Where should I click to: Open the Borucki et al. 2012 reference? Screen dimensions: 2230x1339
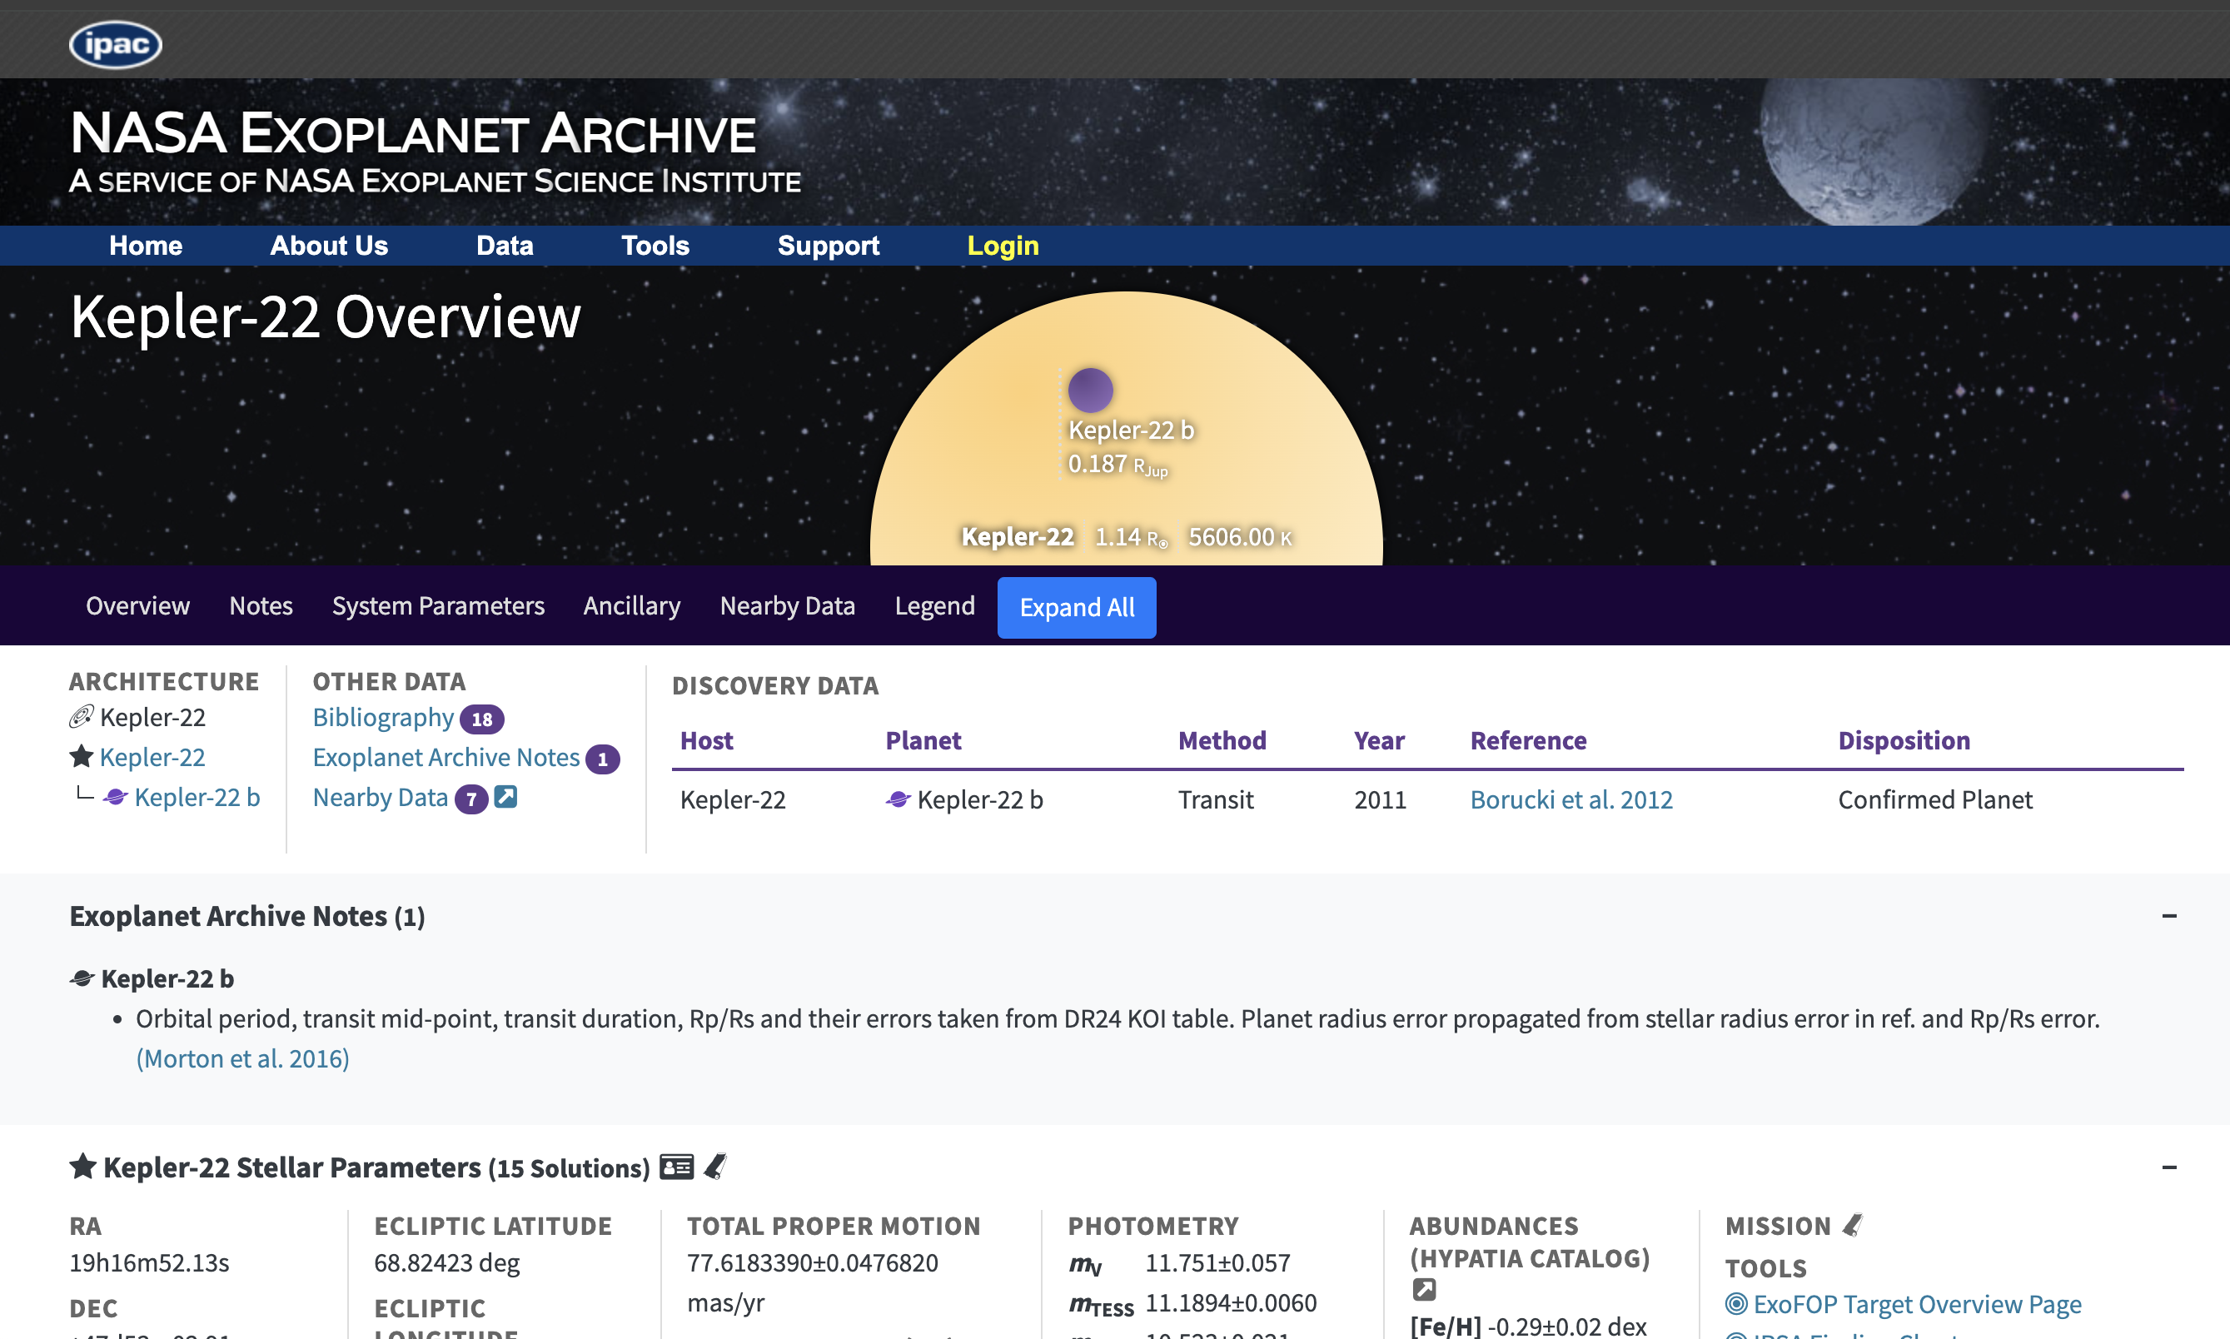pos(1570,799)
